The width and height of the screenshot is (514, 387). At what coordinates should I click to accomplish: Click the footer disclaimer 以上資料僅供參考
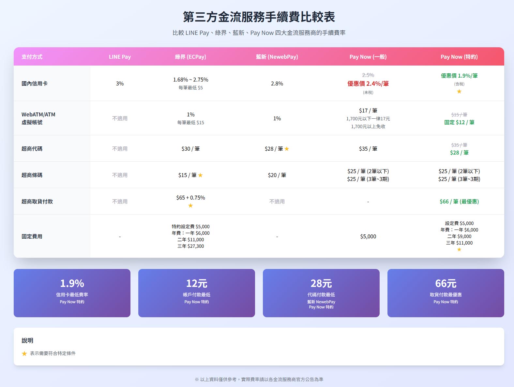click(259, 380)
